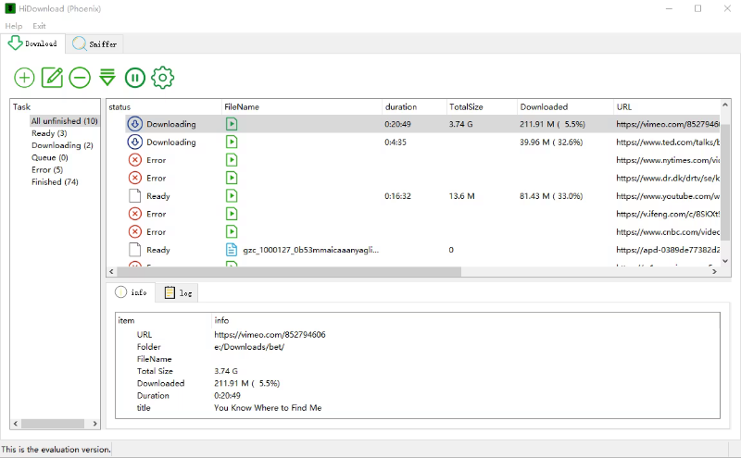Select Error (5) in the task list
This screenshot has width=741, height=458.
pos(47,170)
